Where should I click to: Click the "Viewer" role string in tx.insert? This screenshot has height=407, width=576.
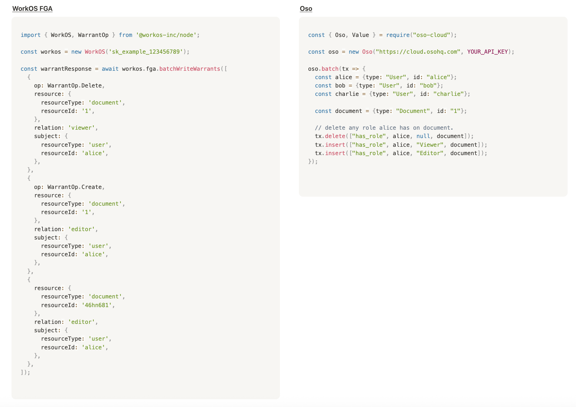coord(430,145)
